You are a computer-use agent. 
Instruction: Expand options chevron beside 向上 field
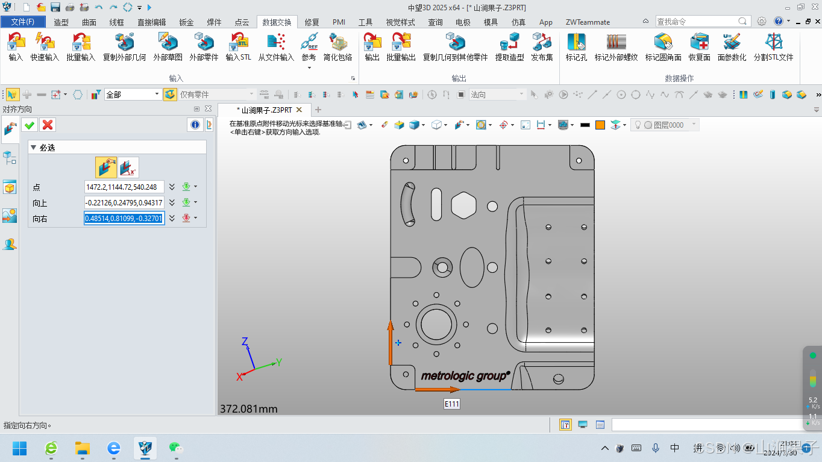[172, 203]
